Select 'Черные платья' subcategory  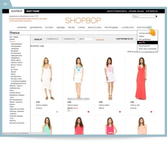(x=16, y=62)
